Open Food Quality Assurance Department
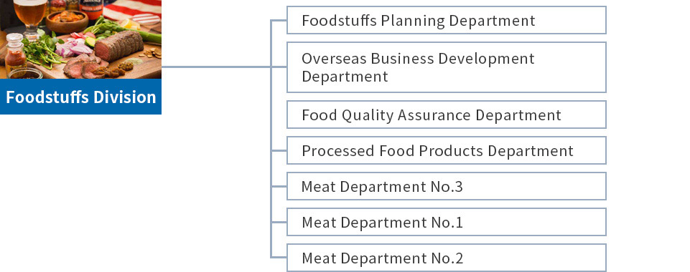 point(446,115)
